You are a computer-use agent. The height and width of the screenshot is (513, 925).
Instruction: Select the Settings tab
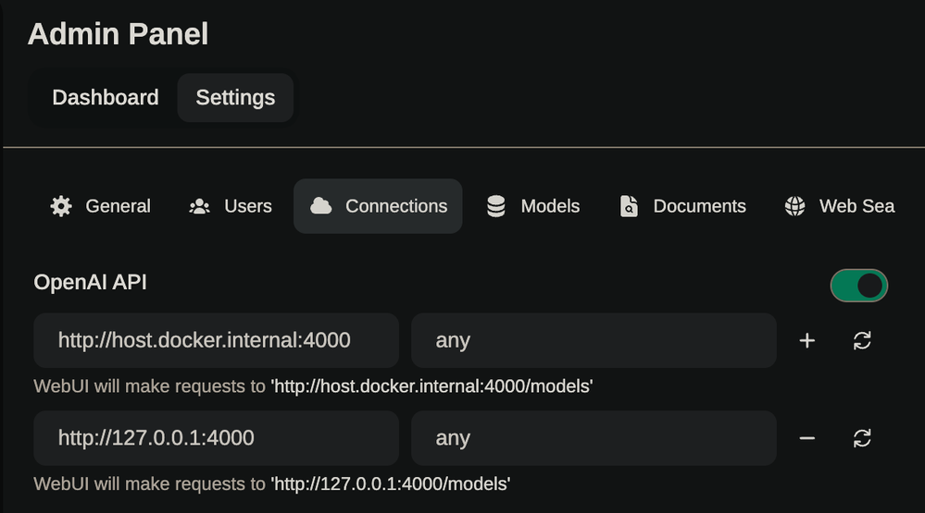click(x=235, y=98)
